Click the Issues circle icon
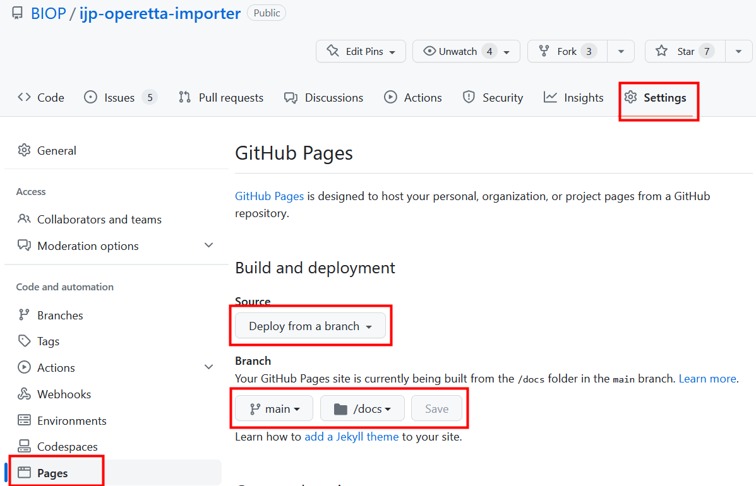756x486 pixels. coord(91,97)
